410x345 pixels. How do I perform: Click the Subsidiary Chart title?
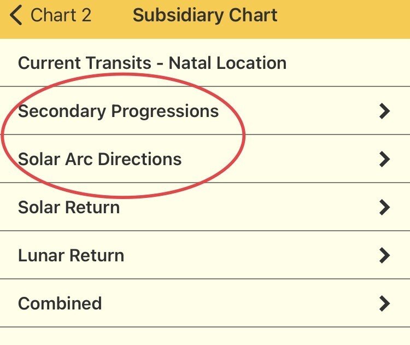[205, 15]
